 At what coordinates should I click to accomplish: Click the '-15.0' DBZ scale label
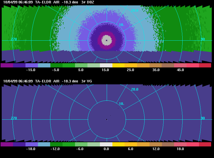pyautogui.click(x=31, y=70)
